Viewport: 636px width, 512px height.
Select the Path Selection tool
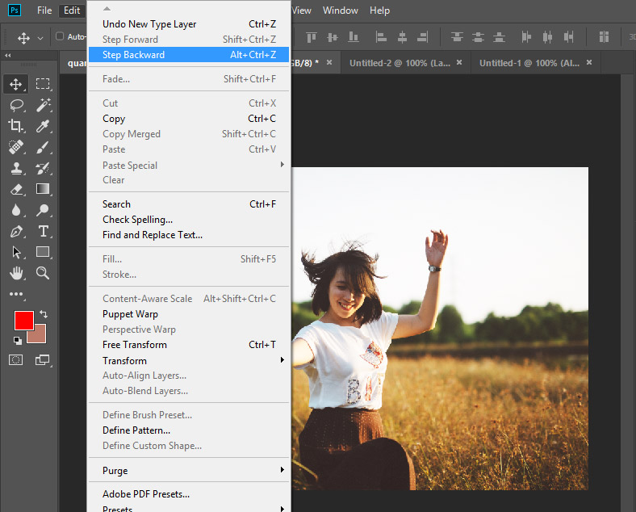pyautogui.click(x=16, y=252)
